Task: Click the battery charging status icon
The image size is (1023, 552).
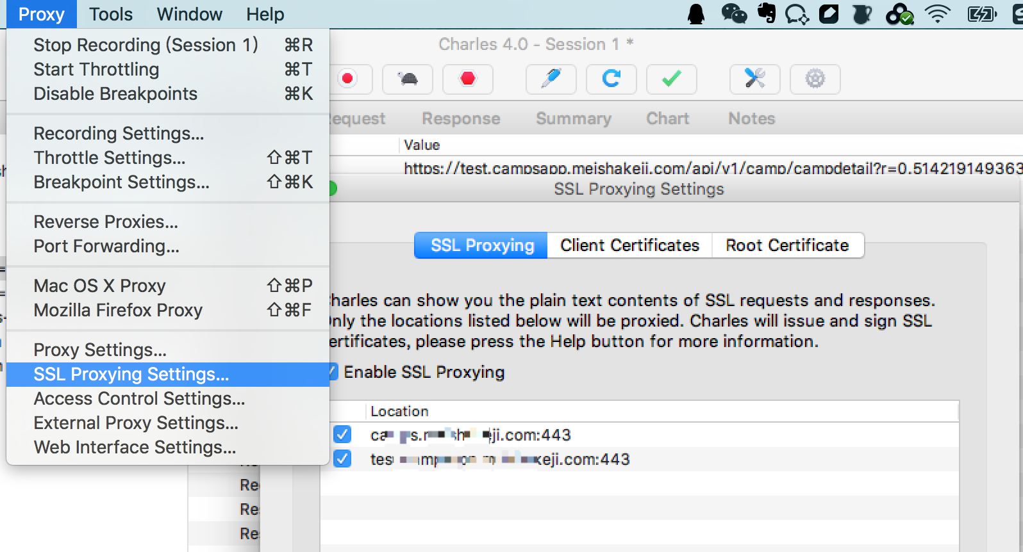Action: (982, 14)
